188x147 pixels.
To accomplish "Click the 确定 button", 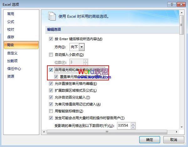I will coord(149,139).
